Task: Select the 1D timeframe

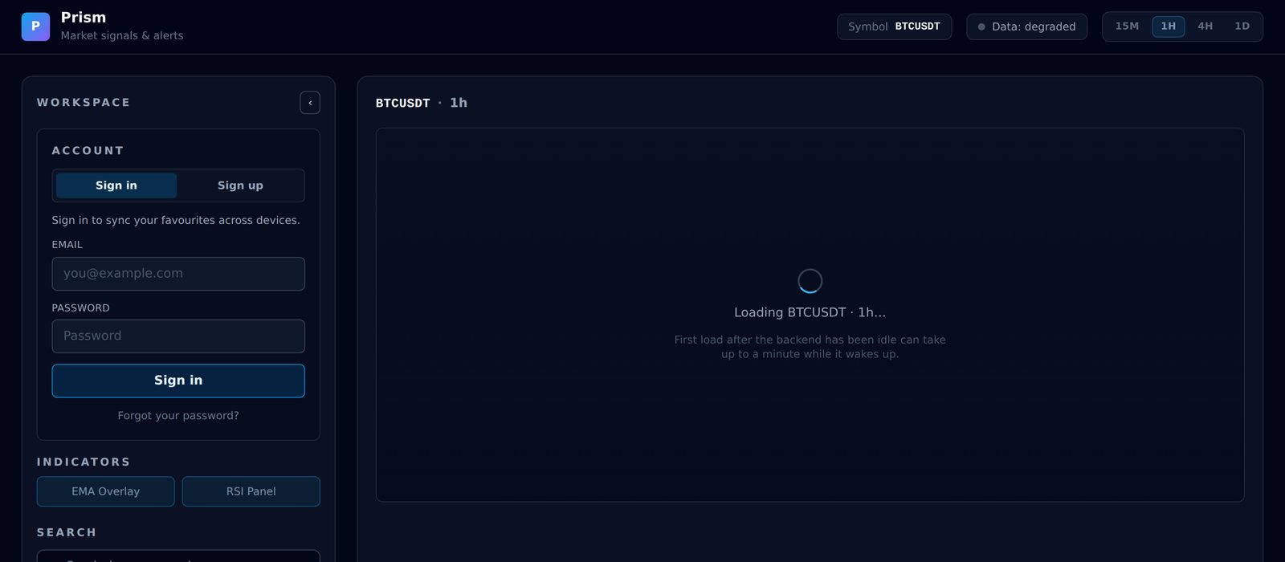Action: click(x=1242, y=26)
